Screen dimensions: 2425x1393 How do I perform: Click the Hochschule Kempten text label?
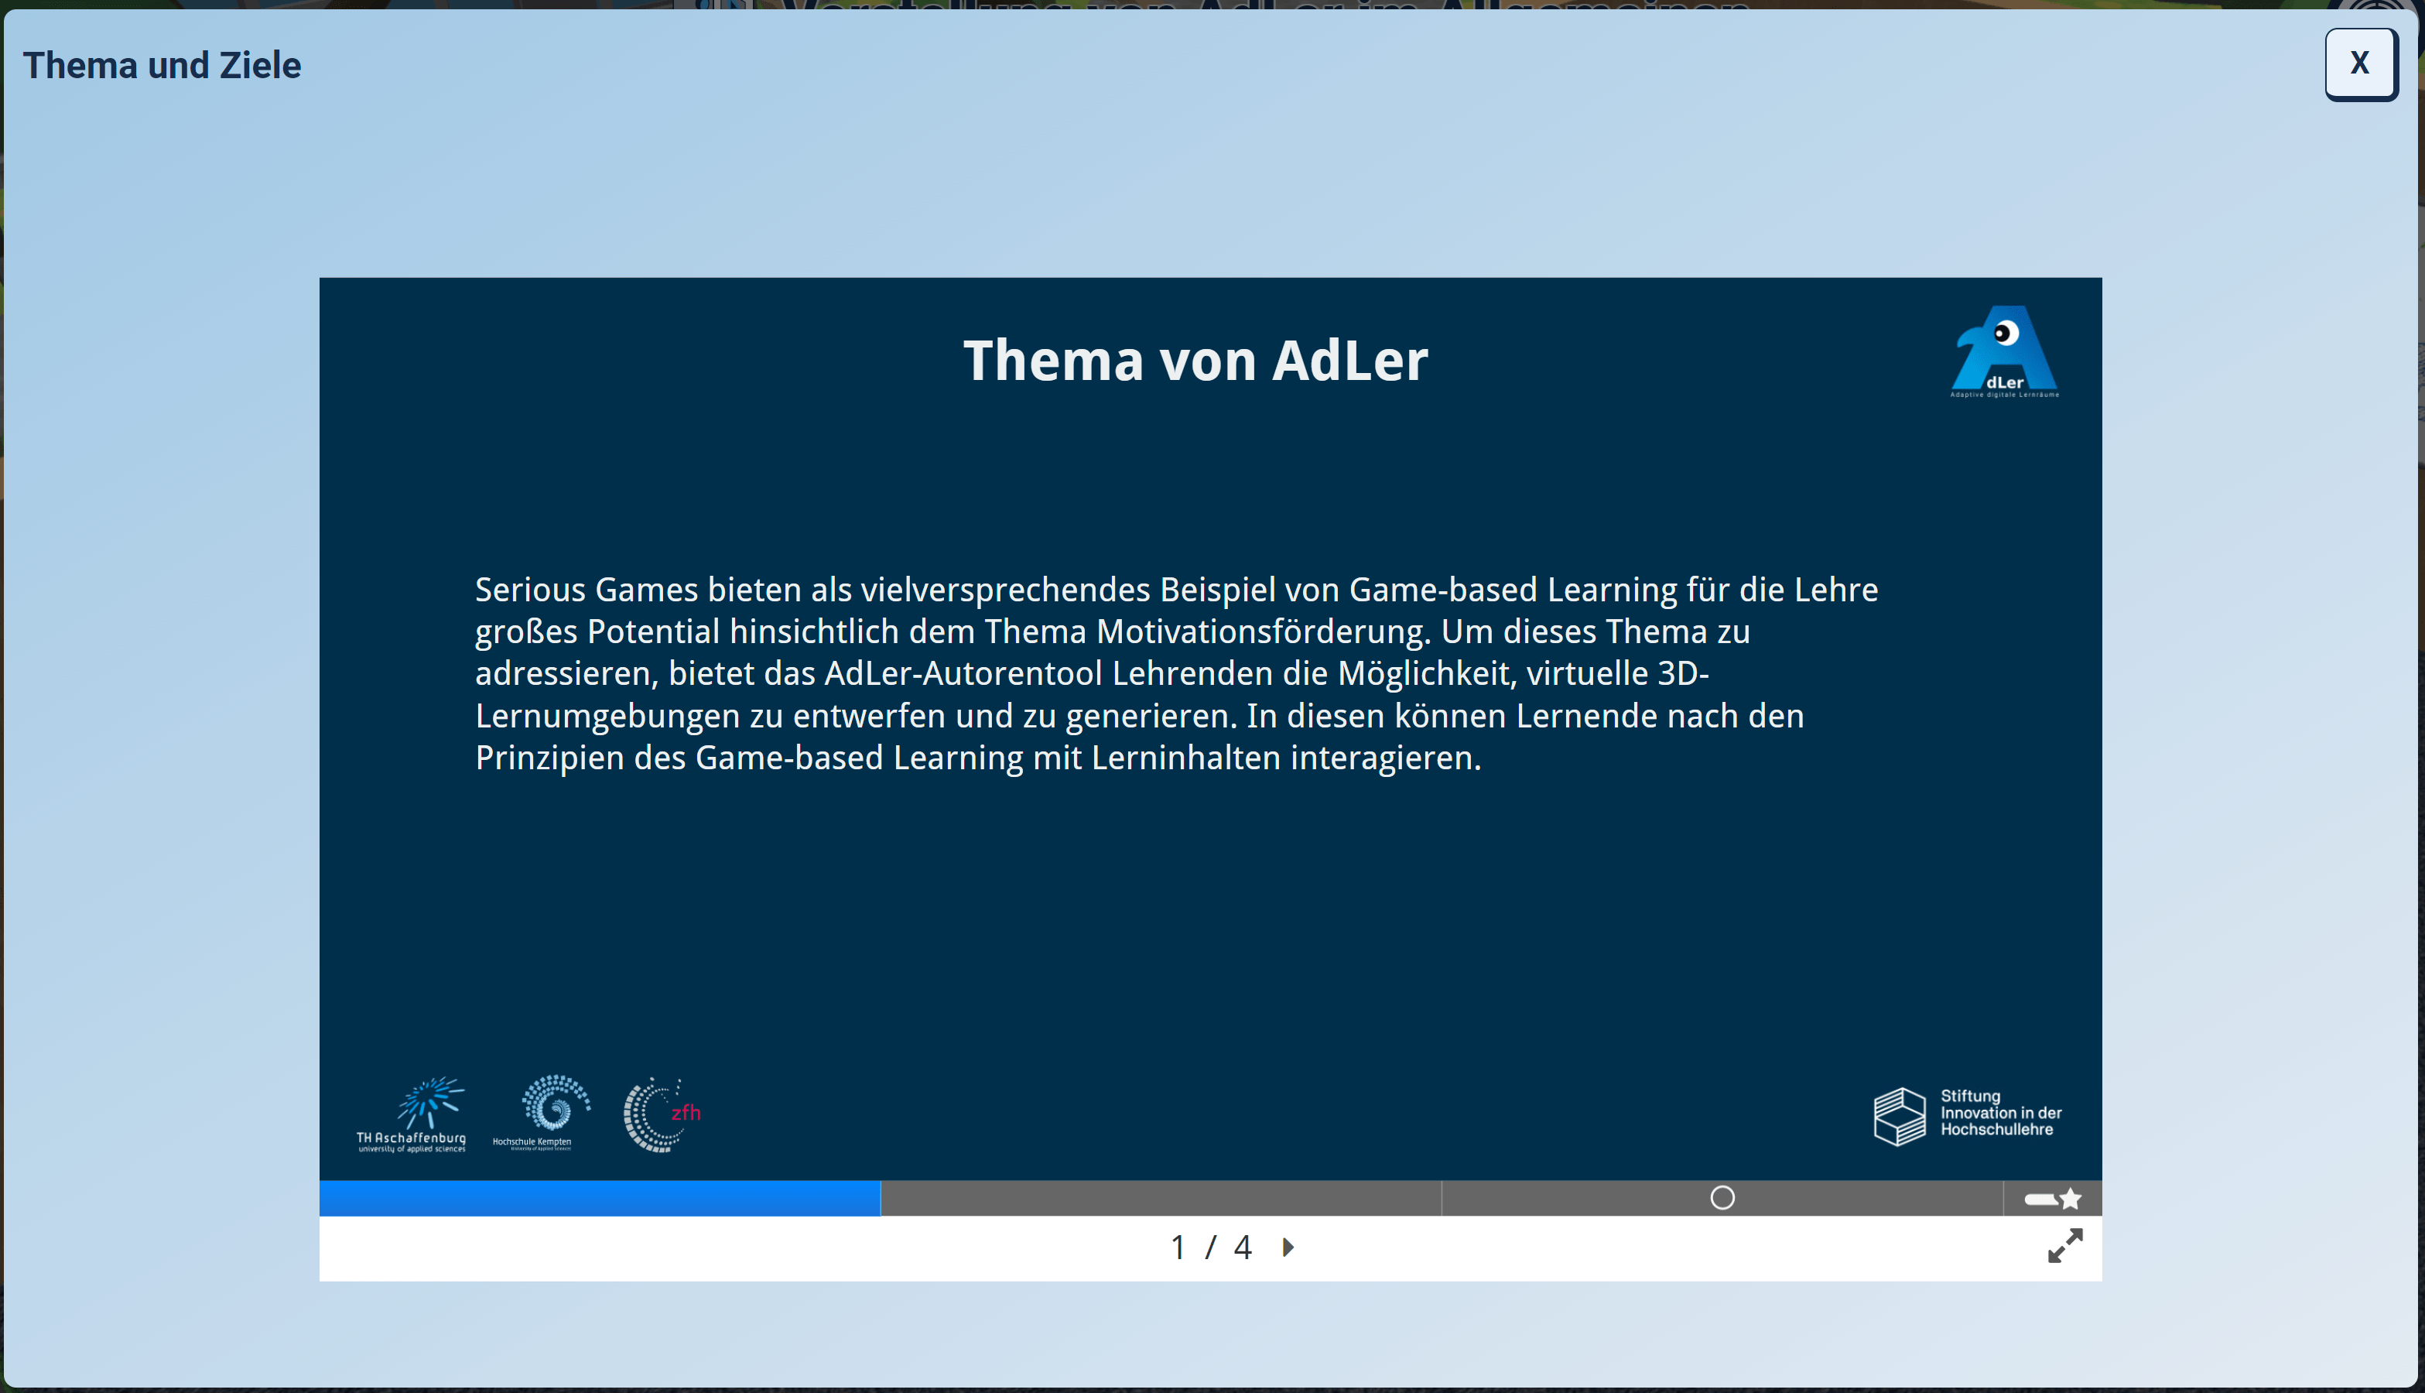[532, 1141]
